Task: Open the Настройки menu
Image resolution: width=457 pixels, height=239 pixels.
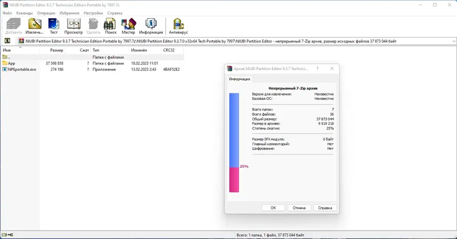Action: pos(93,13)
